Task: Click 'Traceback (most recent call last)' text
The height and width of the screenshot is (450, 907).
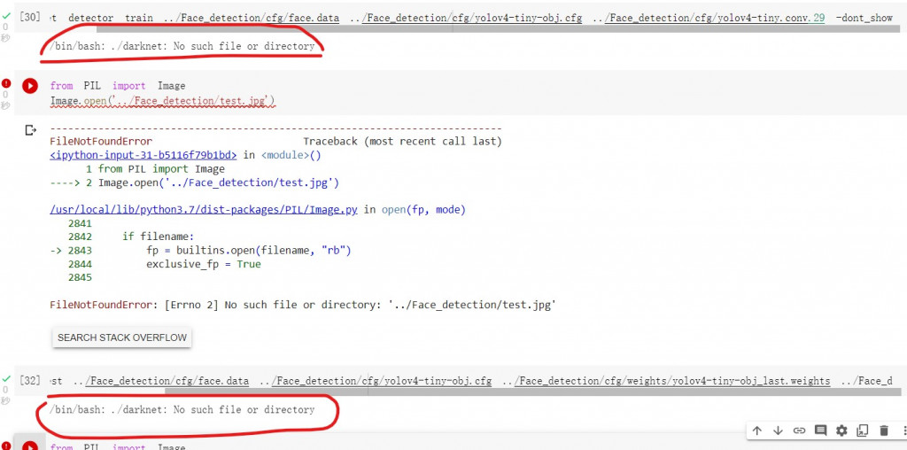Action: 402,141
